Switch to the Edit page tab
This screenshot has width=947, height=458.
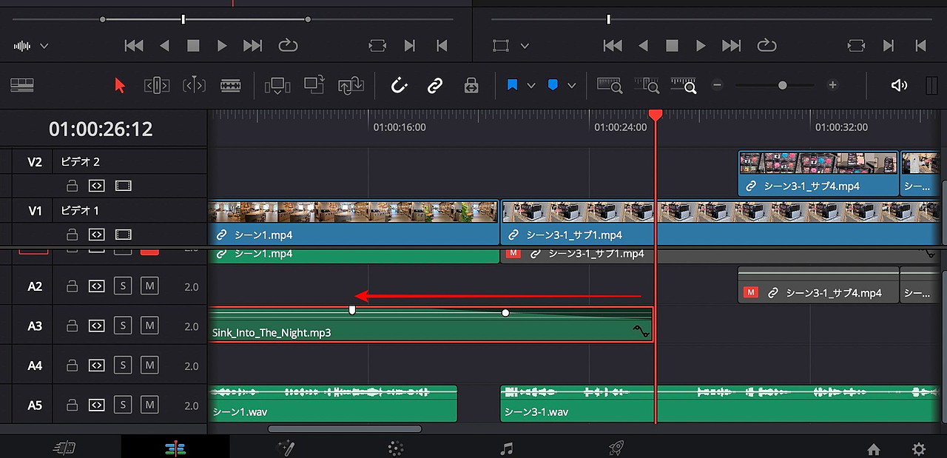175,448
